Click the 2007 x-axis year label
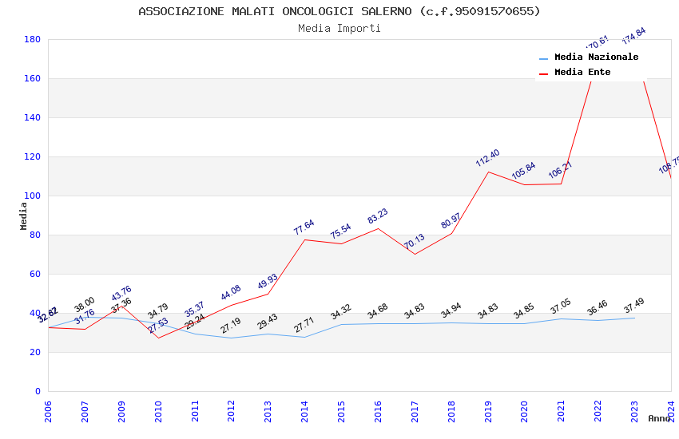The image size is (679, 439). click(x=85, y=411)
